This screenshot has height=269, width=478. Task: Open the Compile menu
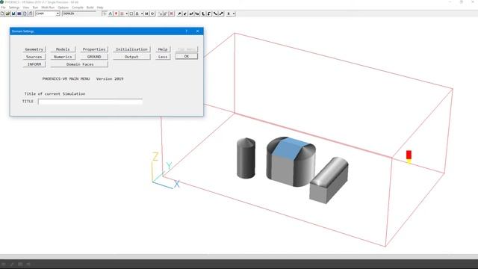(78, 7)
